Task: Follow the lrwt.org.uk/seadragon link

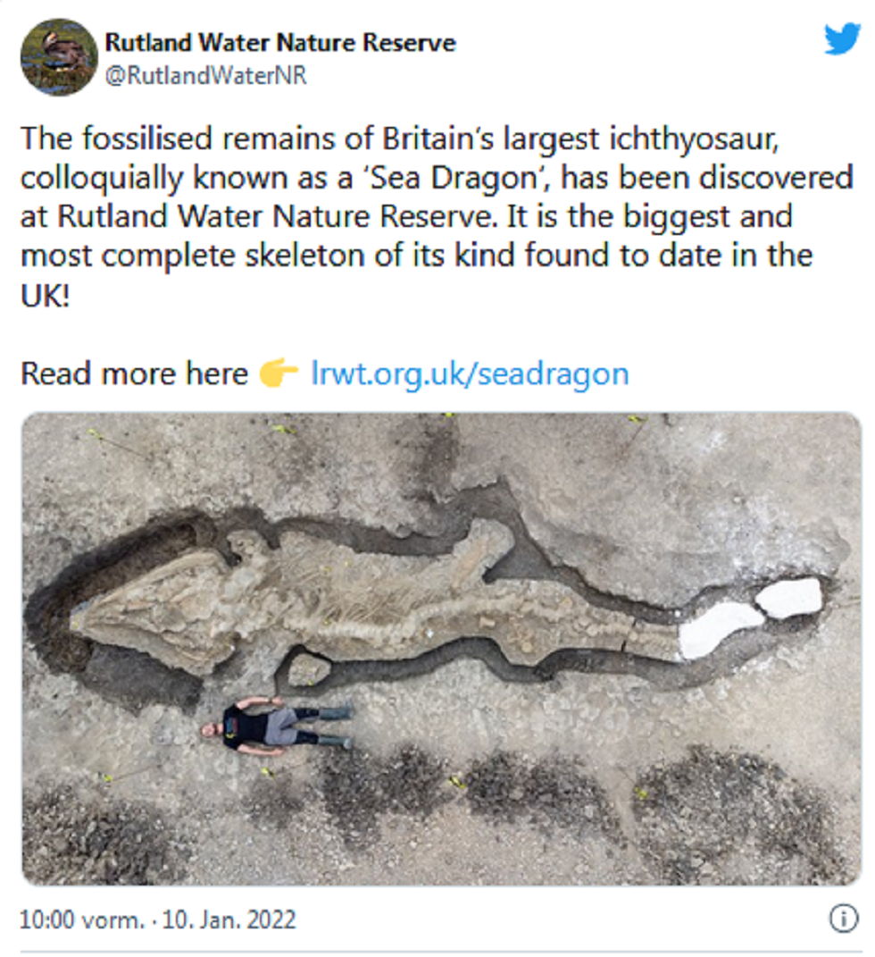Action: 470,374
